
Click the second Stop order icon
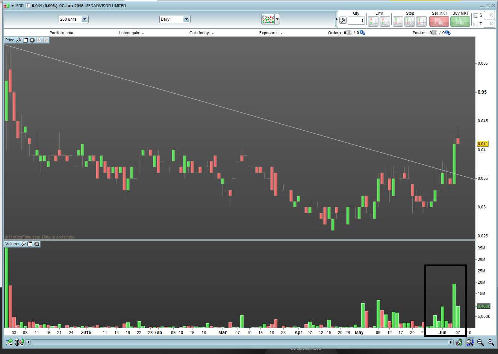[410, 21]
